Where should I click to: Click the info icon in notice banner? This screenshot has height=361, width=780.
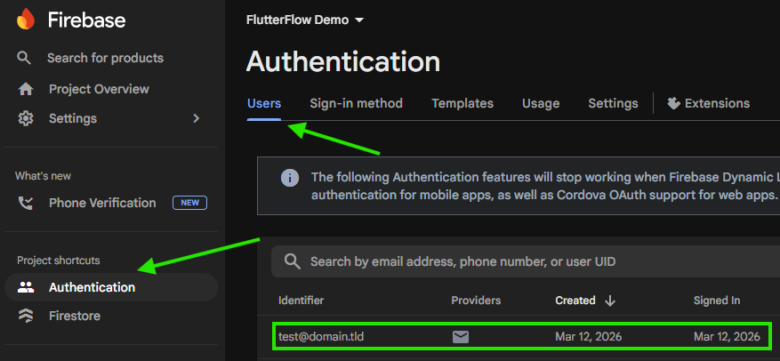tap(290, 178)
